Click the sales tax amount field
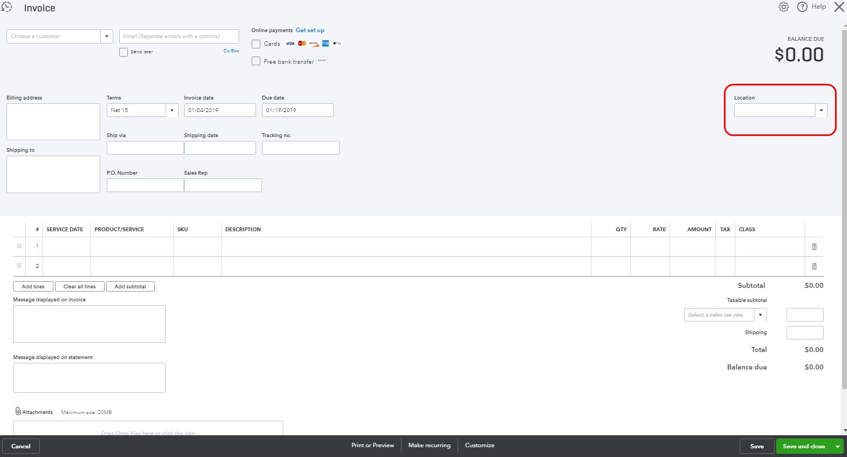The image size is (847, 457). [x=805, y=314]
